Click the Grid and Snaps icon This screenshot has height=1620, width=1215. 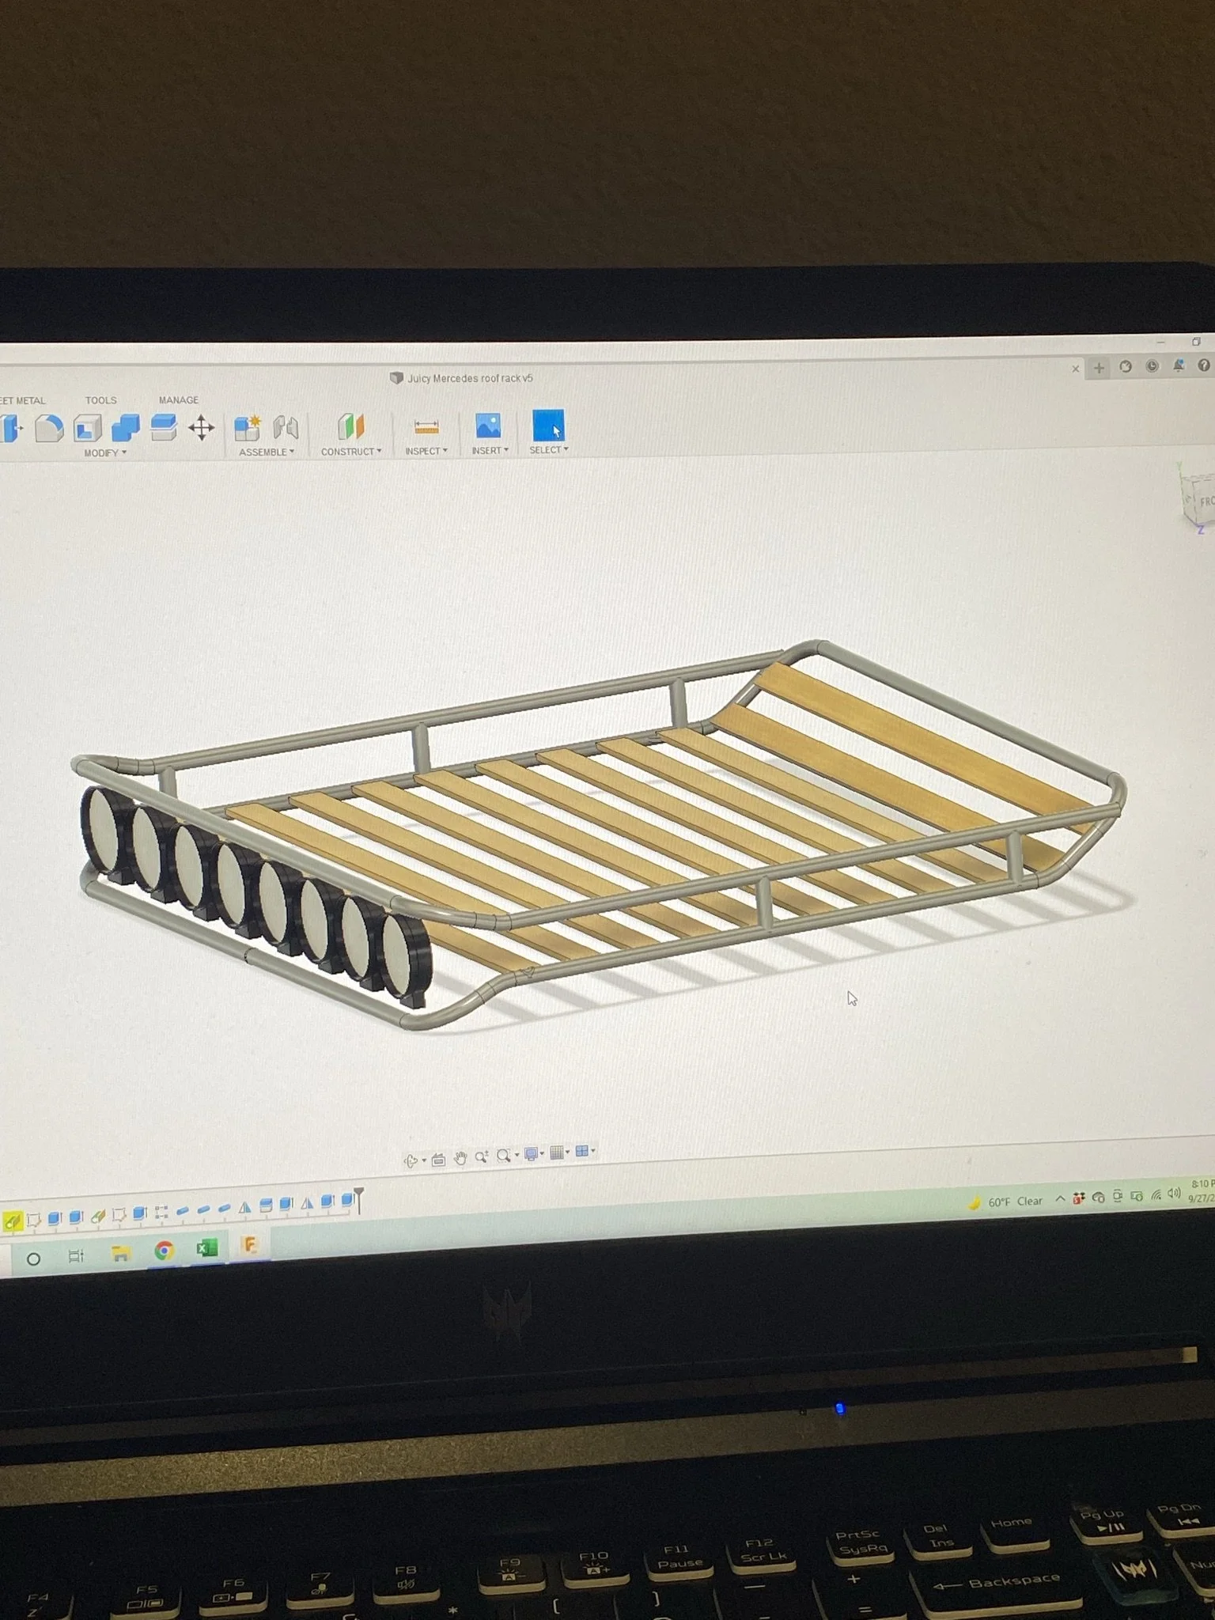tap(556, 1153)
